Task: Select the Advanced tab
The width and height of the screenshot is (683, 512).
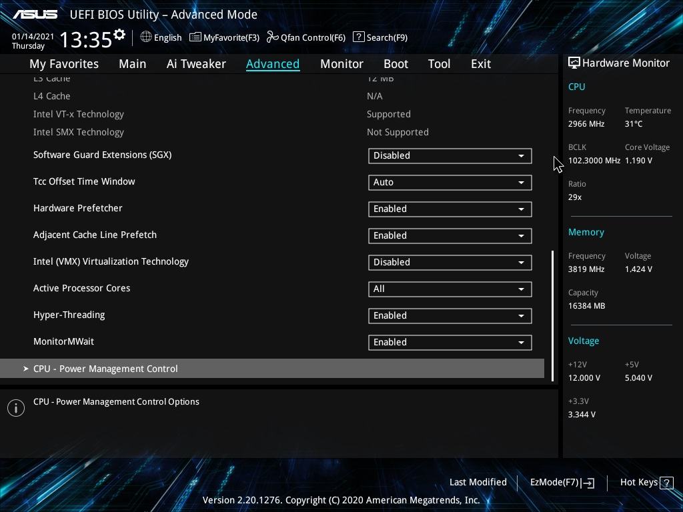Action: [x=273, y=64]
